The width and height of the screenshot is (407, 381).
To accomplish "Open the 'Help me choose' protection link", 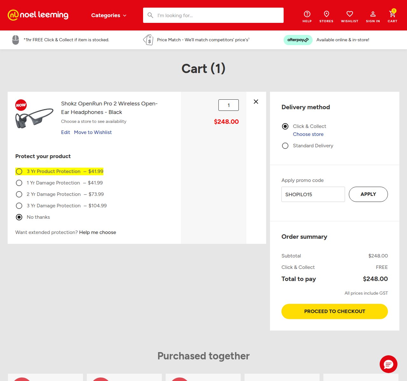I will click(x=98, y=232).
